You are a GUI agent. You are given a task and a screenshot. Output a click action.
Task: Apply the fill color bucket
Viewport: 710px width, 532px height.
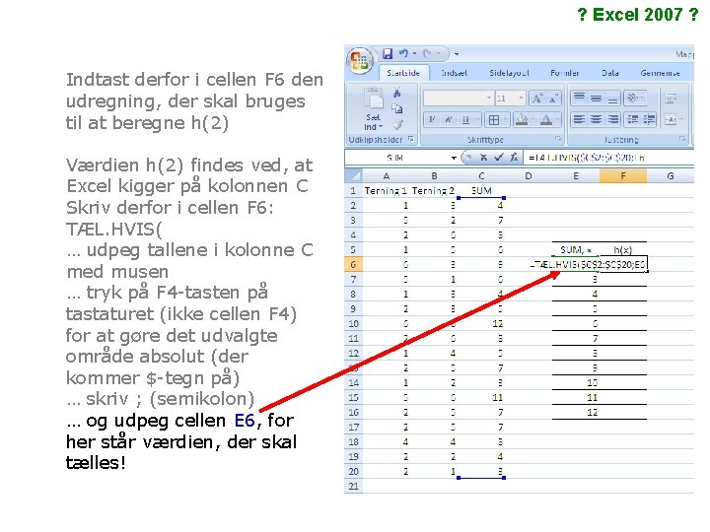pyautogui.click(x=522, y=120)
